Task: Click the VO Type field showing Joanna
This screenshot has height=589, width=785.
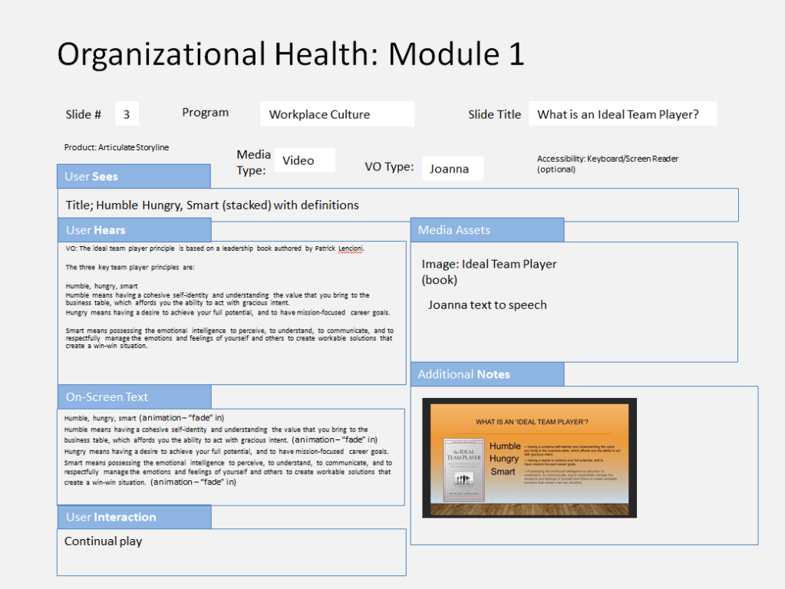Action: coord(452,169)
